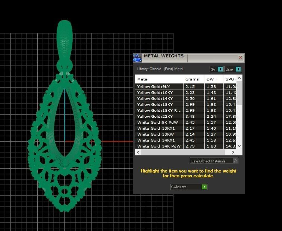
Task: Click the DWT column header
Action: click(x=214, y=79)
